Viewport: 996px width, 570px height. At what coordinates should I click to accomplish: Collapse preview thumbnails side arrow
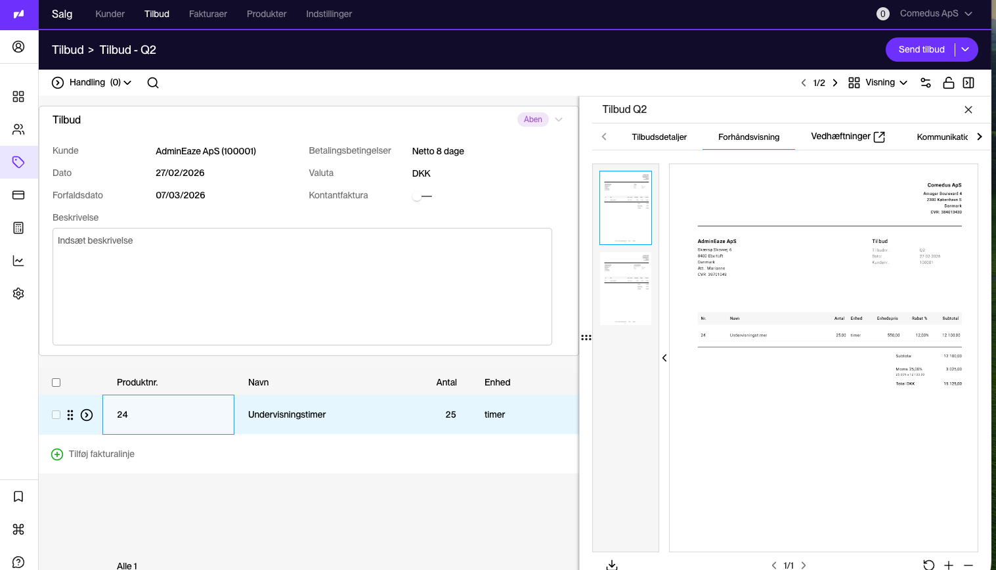[664, 358]
